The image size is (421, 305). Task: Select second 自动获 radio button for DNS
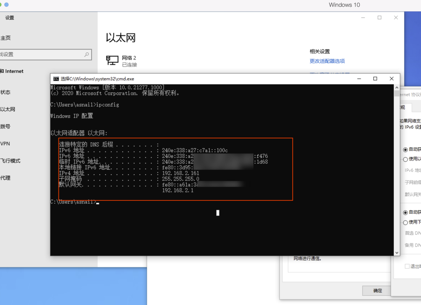pos(405,212)
